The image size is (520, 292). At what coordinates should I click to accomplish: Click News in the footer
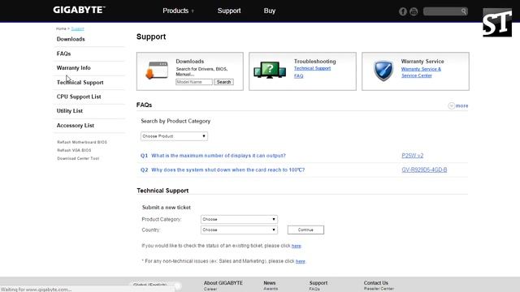coord(270,283)
